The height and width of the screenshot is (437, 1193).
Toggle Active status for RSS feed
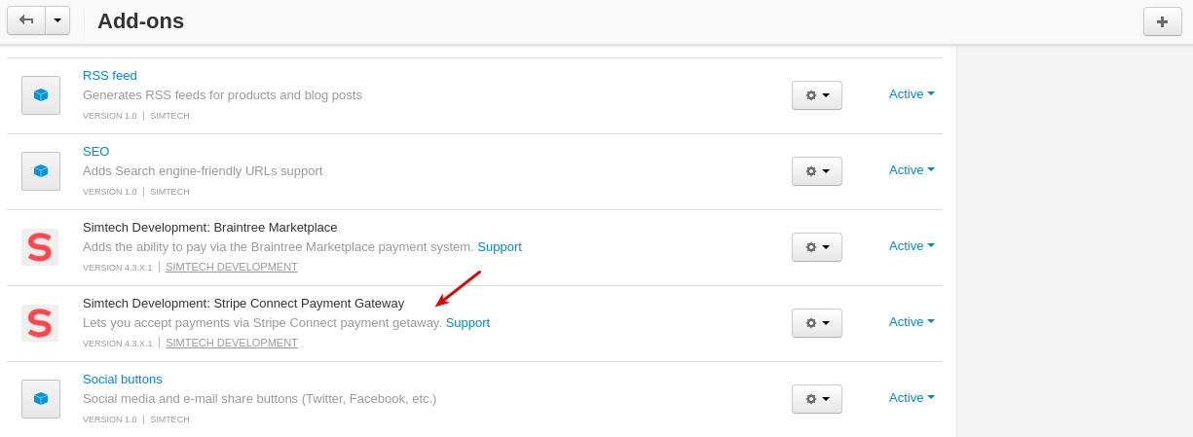tap(912, 94)
